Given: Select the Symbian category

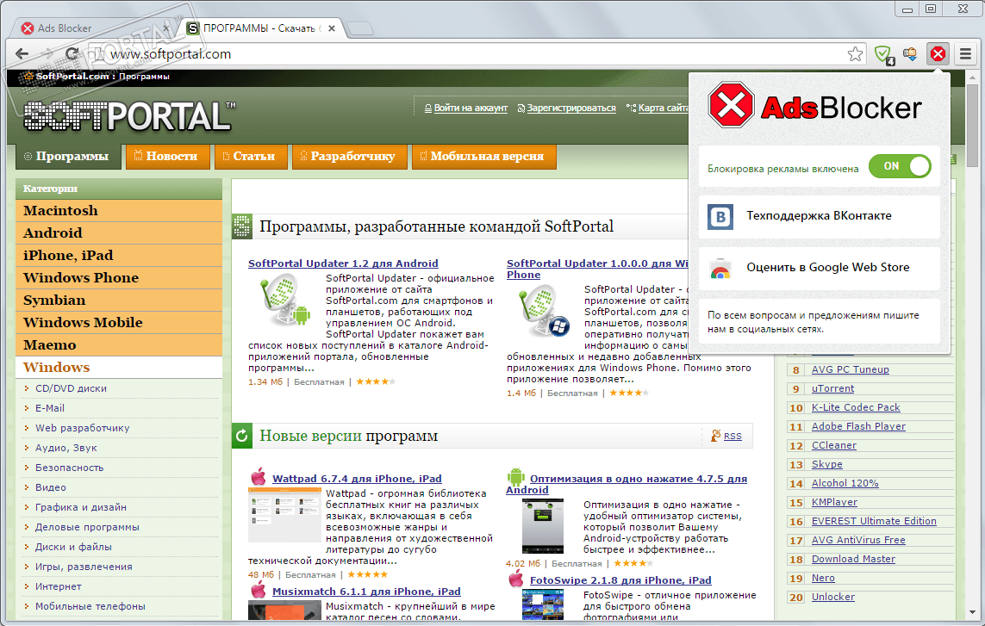Looking at the screenshot, I should (119, 301).
